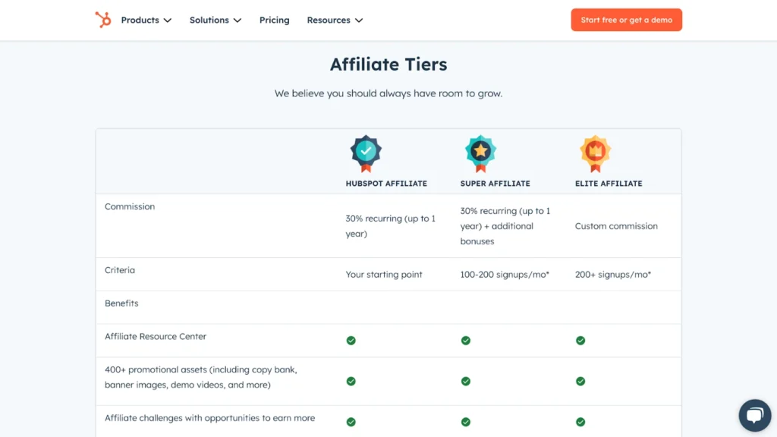777x437 pixels.
Task: Check the HubSpot Affiliate mark for promotional assets
Action: (351, 382)
